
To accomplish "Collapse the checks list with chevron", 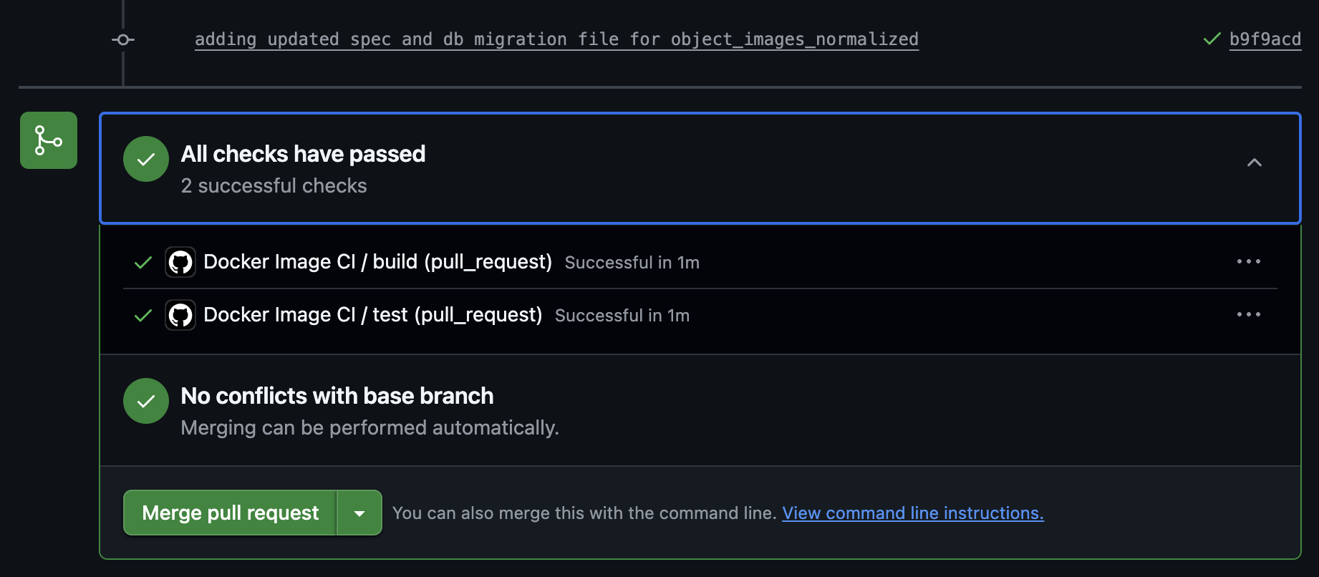I will [1255, 163].
